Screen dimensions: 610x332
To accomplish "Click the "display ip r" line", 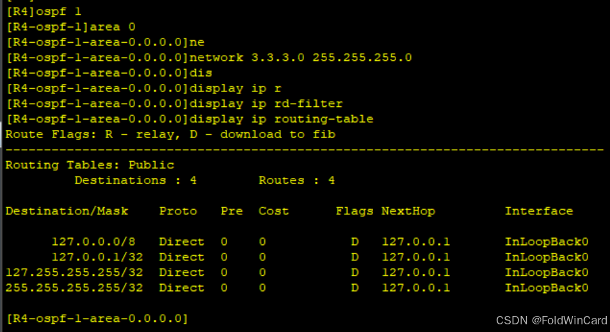I will click(143, 88).
